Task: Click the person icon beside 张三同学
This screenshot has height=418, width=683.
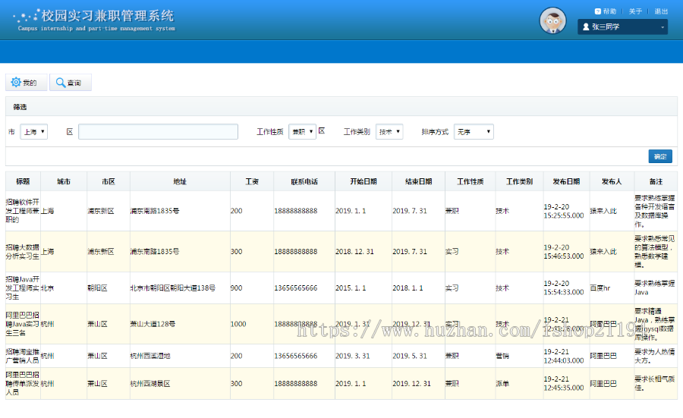Action: (x=586, y=27)
